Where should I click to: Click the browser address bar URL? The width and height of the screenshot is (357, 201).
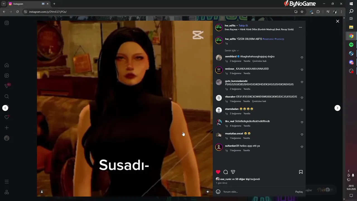click(48, 12)
